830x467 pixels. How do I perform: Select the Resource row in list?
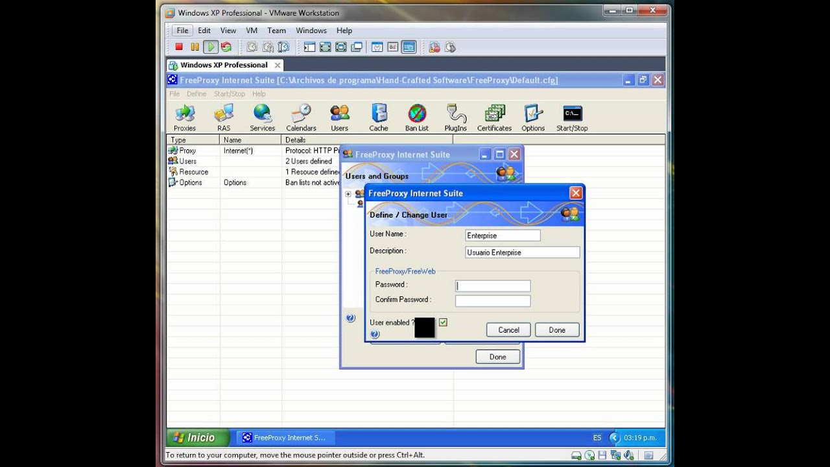coord(253,172)
